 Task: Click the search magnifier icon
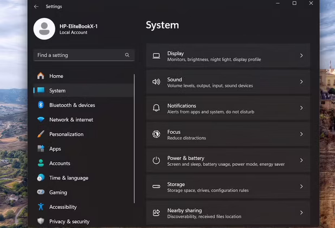(x=127, y=55)
